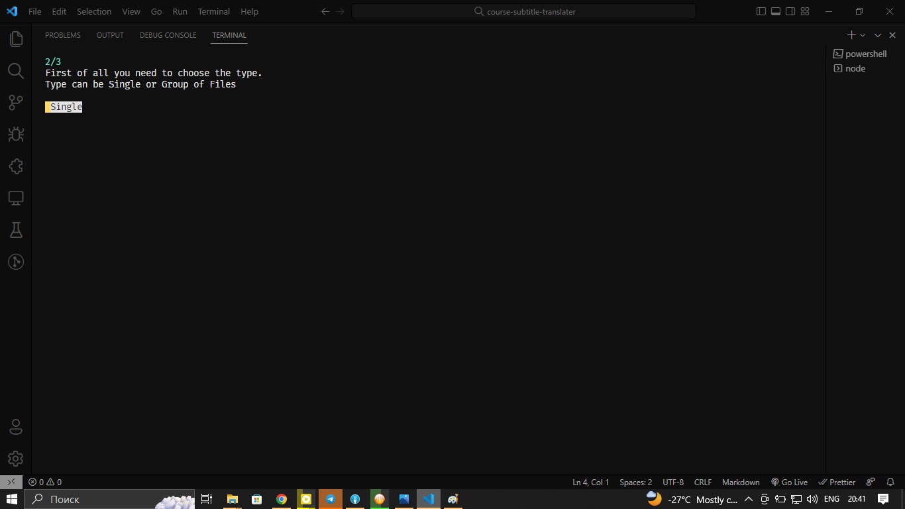
Task: Toggle the Panel visibility layout control
Action: [775, 11]
